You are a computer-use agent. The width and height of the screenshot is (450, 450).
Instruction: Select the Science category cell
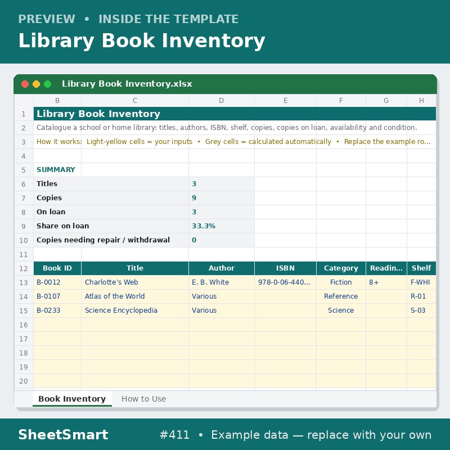click(341, 310)
